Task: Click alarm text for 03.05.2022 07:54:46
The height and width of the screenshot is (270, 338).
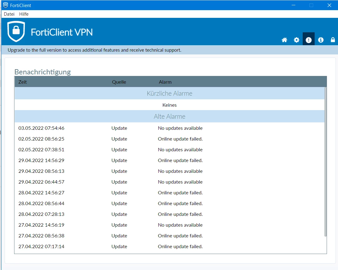Action: click(x=180, y=128)
